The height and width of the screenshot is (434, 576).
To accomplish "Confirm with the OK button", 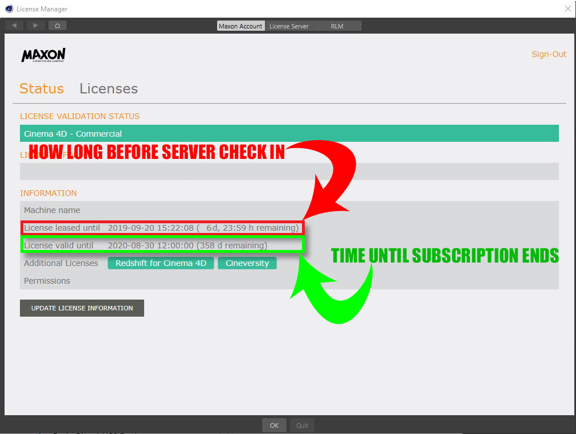I will (x=275, y=425).
